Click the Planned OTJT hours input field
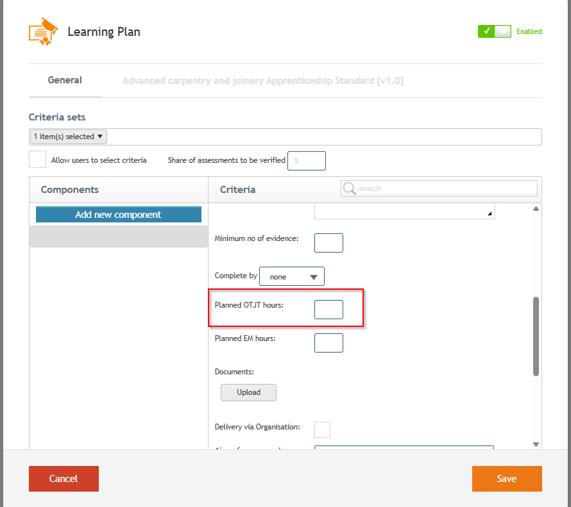 click(x=328, y=310)
